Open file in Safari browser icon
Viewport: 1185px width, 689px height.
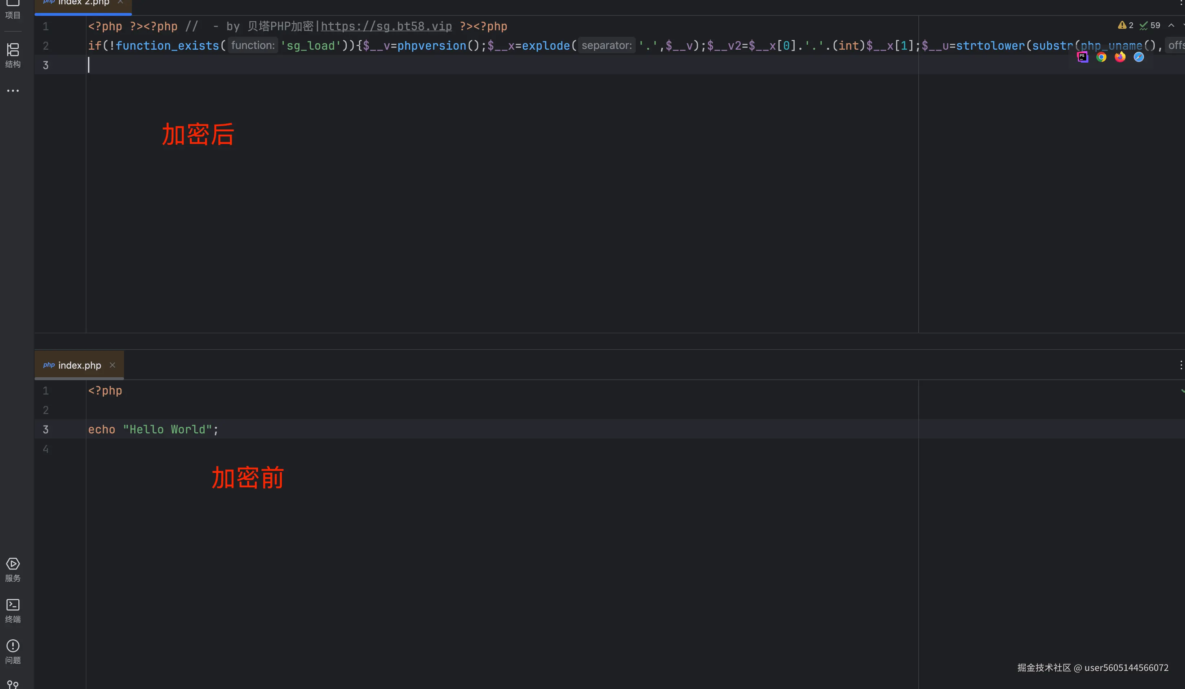(x=1139, y=57)
